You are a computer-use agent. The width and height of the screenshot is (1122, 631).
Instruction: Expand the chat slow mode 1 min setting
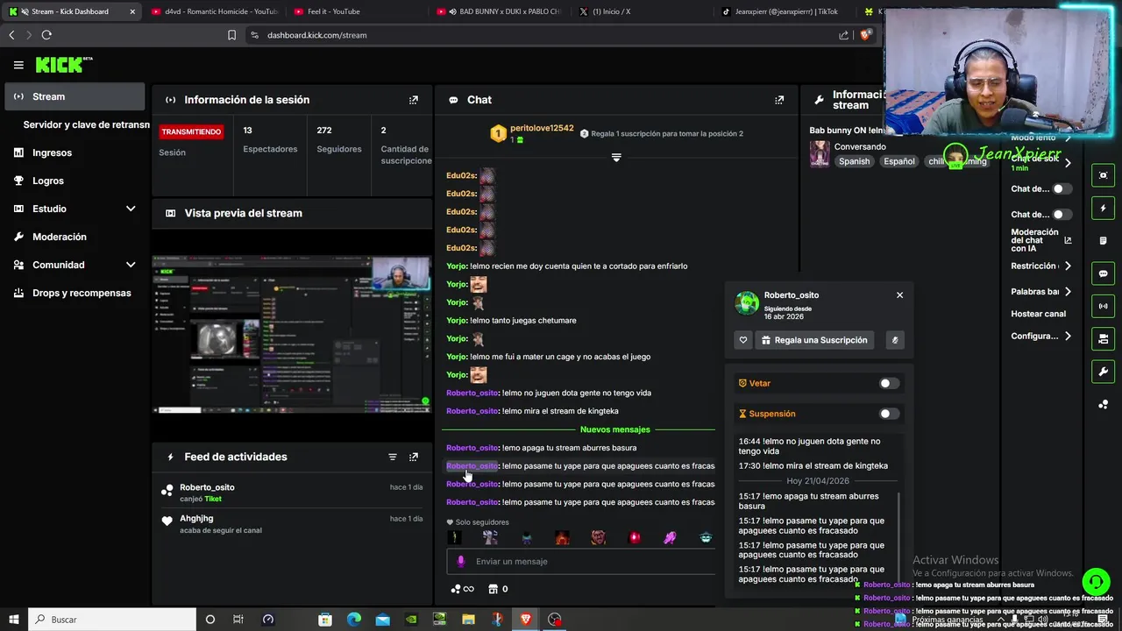tap(1068, 162)
